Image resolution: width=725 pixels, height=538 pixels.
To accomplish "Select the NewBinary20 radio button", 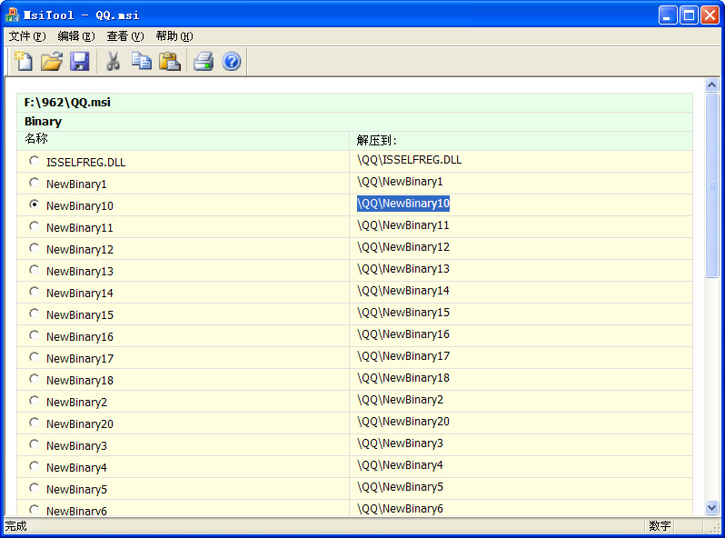I will [35, 423].
